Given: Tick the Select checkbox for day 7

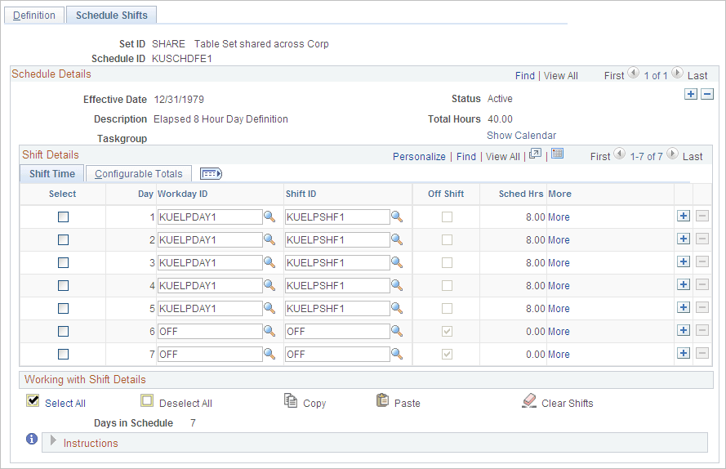Looking at the screenshot, I should [x=64, y=355].
